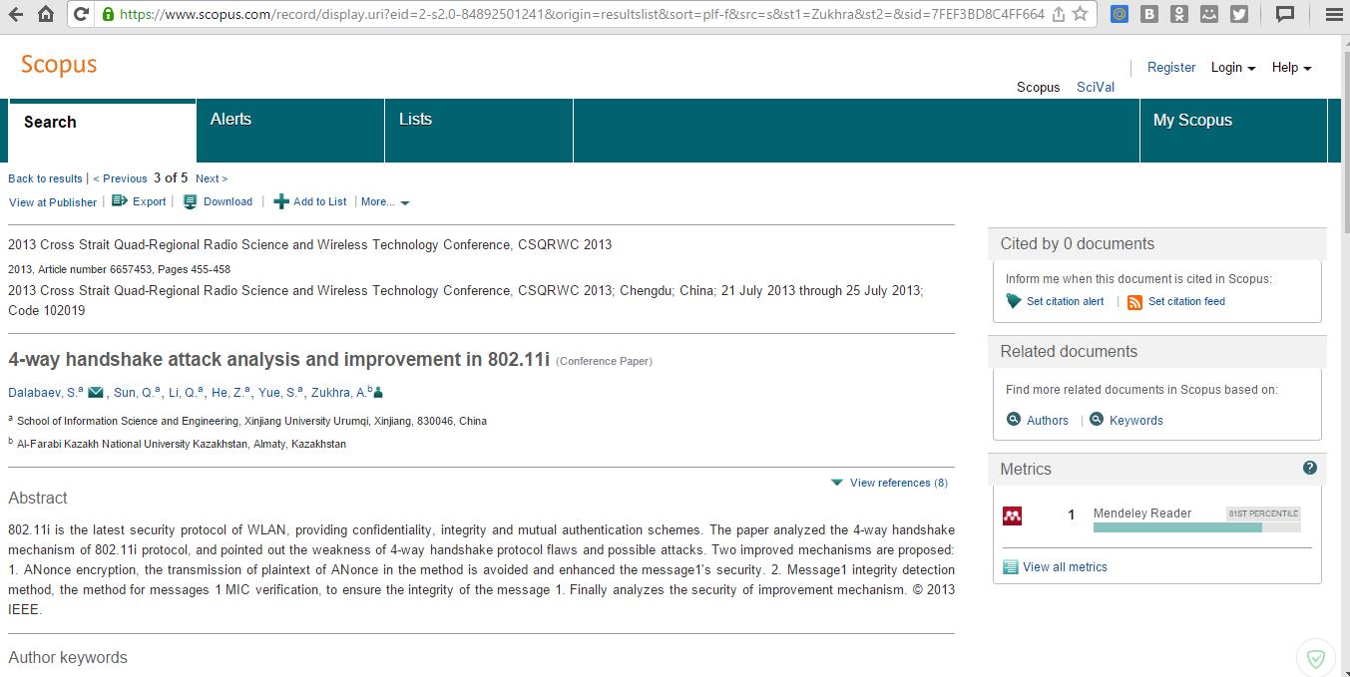Expand View references (8)
The height and width of the screenshot is (677, 1350).
pos(889,483)
